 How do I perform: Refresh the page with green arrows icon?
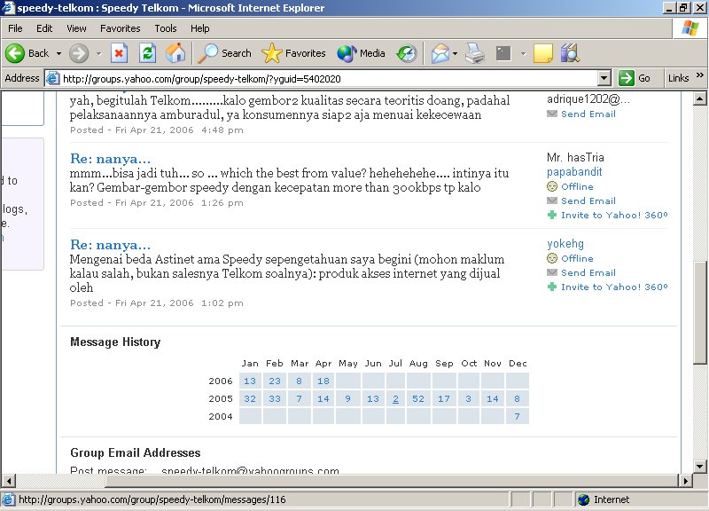pos(147,53)
